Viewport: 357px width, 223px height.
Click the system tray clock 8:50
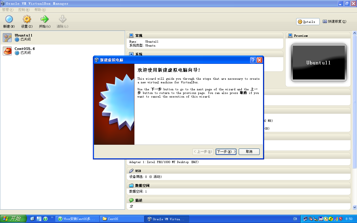349,219
